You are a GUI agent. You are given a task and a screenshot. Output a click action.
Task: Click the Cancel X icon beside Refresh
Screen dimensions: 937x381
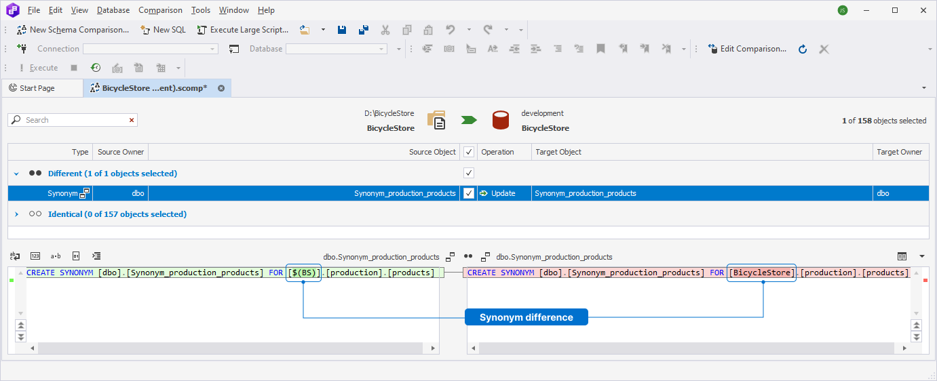[x=824, y=49]
